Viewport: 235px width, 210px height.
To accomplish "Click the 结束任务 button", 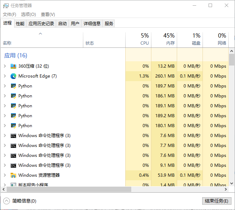I will coord(216,201).
